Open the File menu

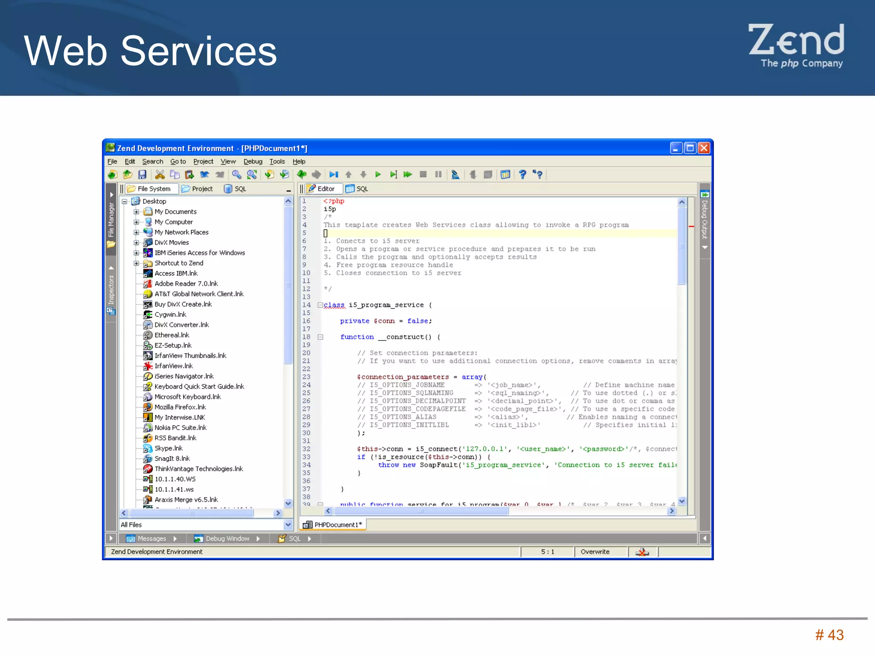(x=112, y=161)
